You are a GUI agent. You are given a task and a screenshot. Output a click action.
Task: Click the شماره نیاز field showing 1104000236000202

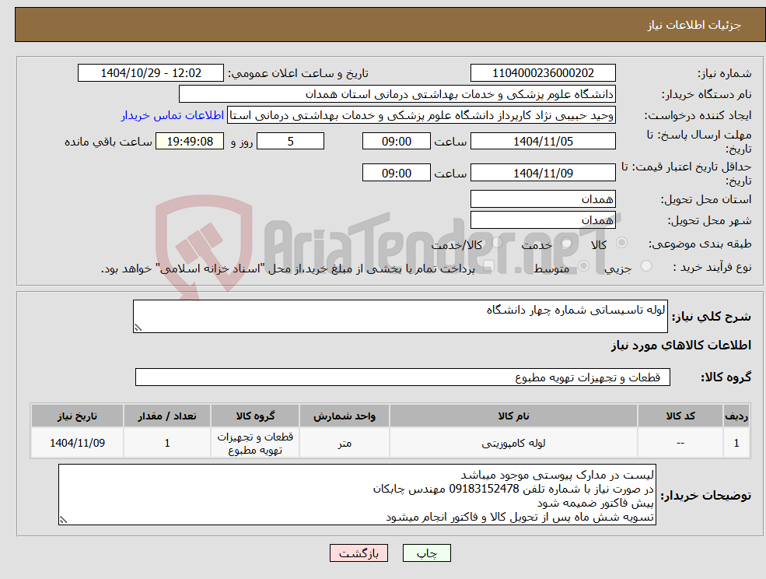(541, 72)
